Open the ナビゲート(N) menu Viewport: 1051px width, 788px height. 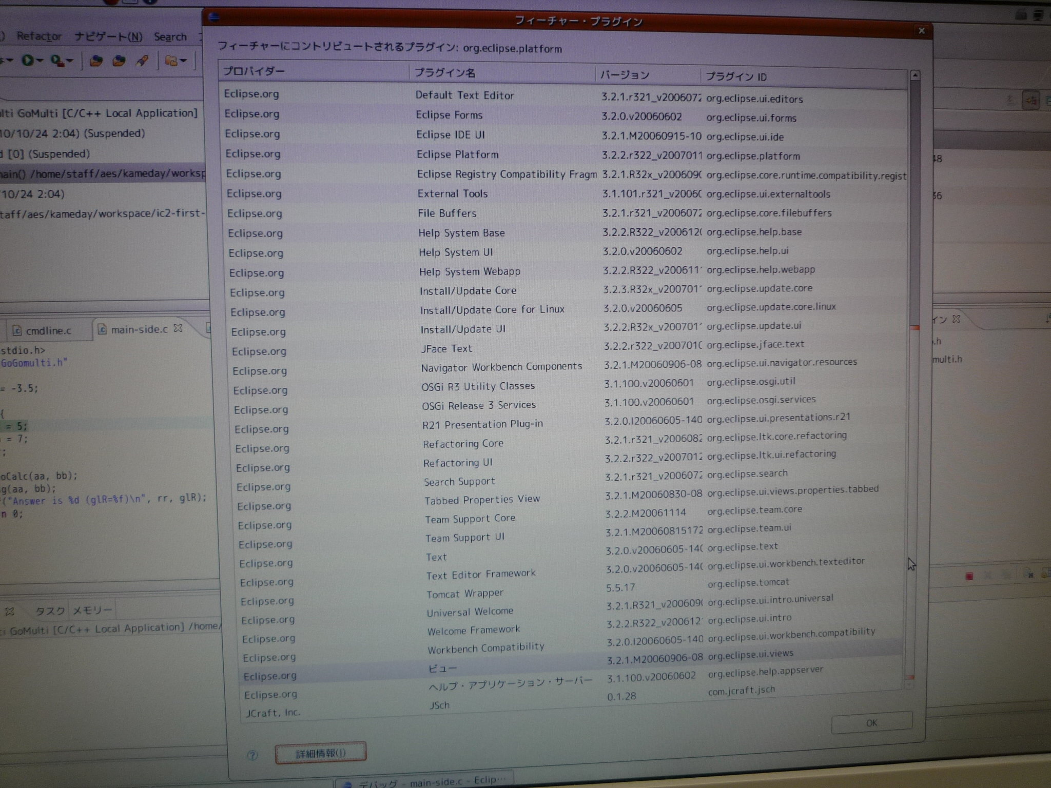(108, 36)
